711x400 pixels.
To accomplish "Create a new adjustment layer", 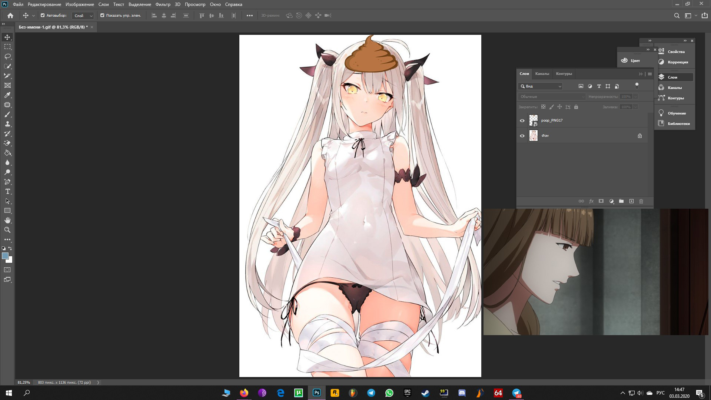I will [x=611, y=201].
